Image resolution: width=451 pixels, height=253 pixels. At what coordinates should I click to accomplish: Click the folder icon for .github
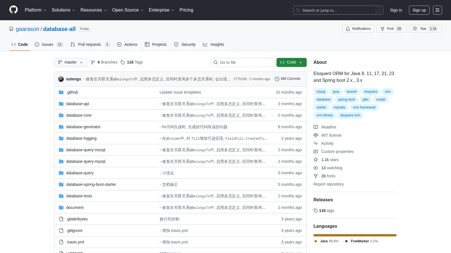61,92
